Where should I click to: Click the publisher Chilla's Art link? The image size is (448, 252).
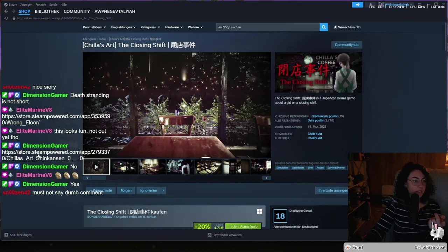point(315,138)
